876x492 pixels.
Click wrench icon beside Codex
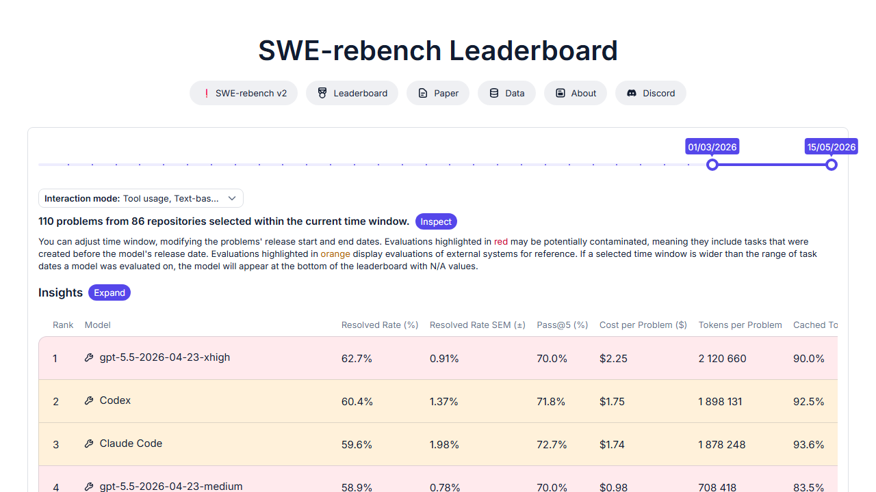[89, 400]
